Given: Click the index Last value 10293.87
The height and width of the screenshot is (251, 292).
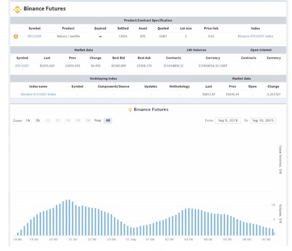Looking at the screenshot, I should tap(209, 95).
